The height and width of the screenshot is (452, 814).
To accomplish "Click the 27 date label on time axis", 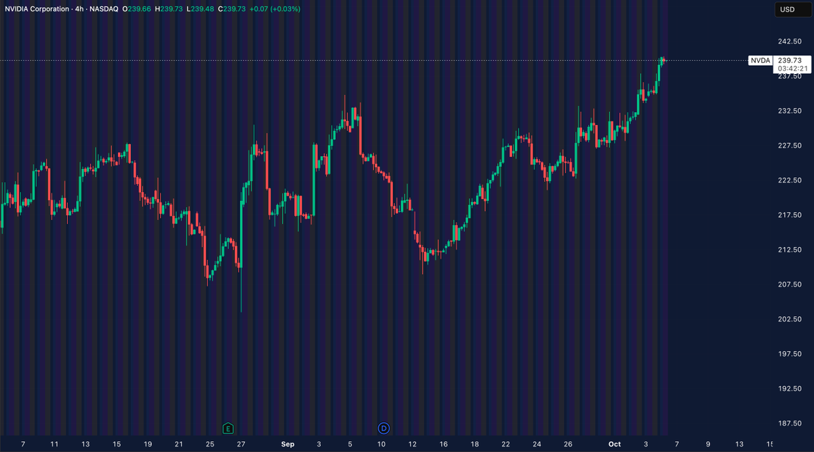I will pos(241,444).
